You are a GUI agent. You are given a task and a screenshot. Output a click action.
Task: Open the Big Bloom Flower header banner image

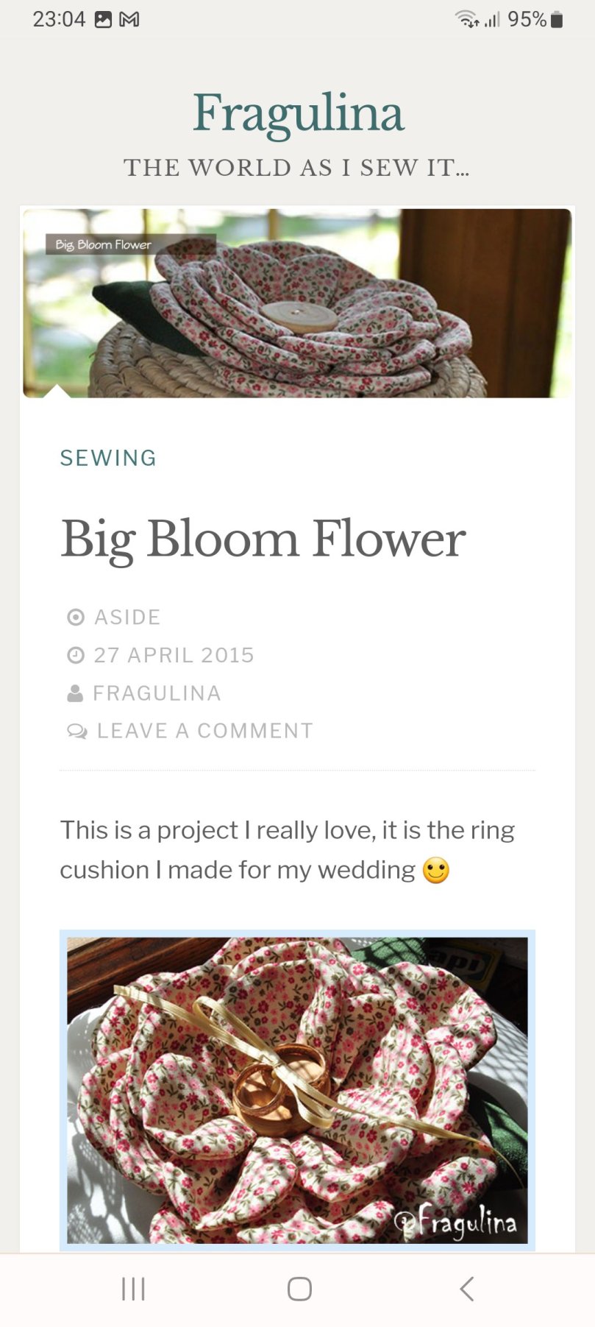pyautogui.click(x=297, y=303)
